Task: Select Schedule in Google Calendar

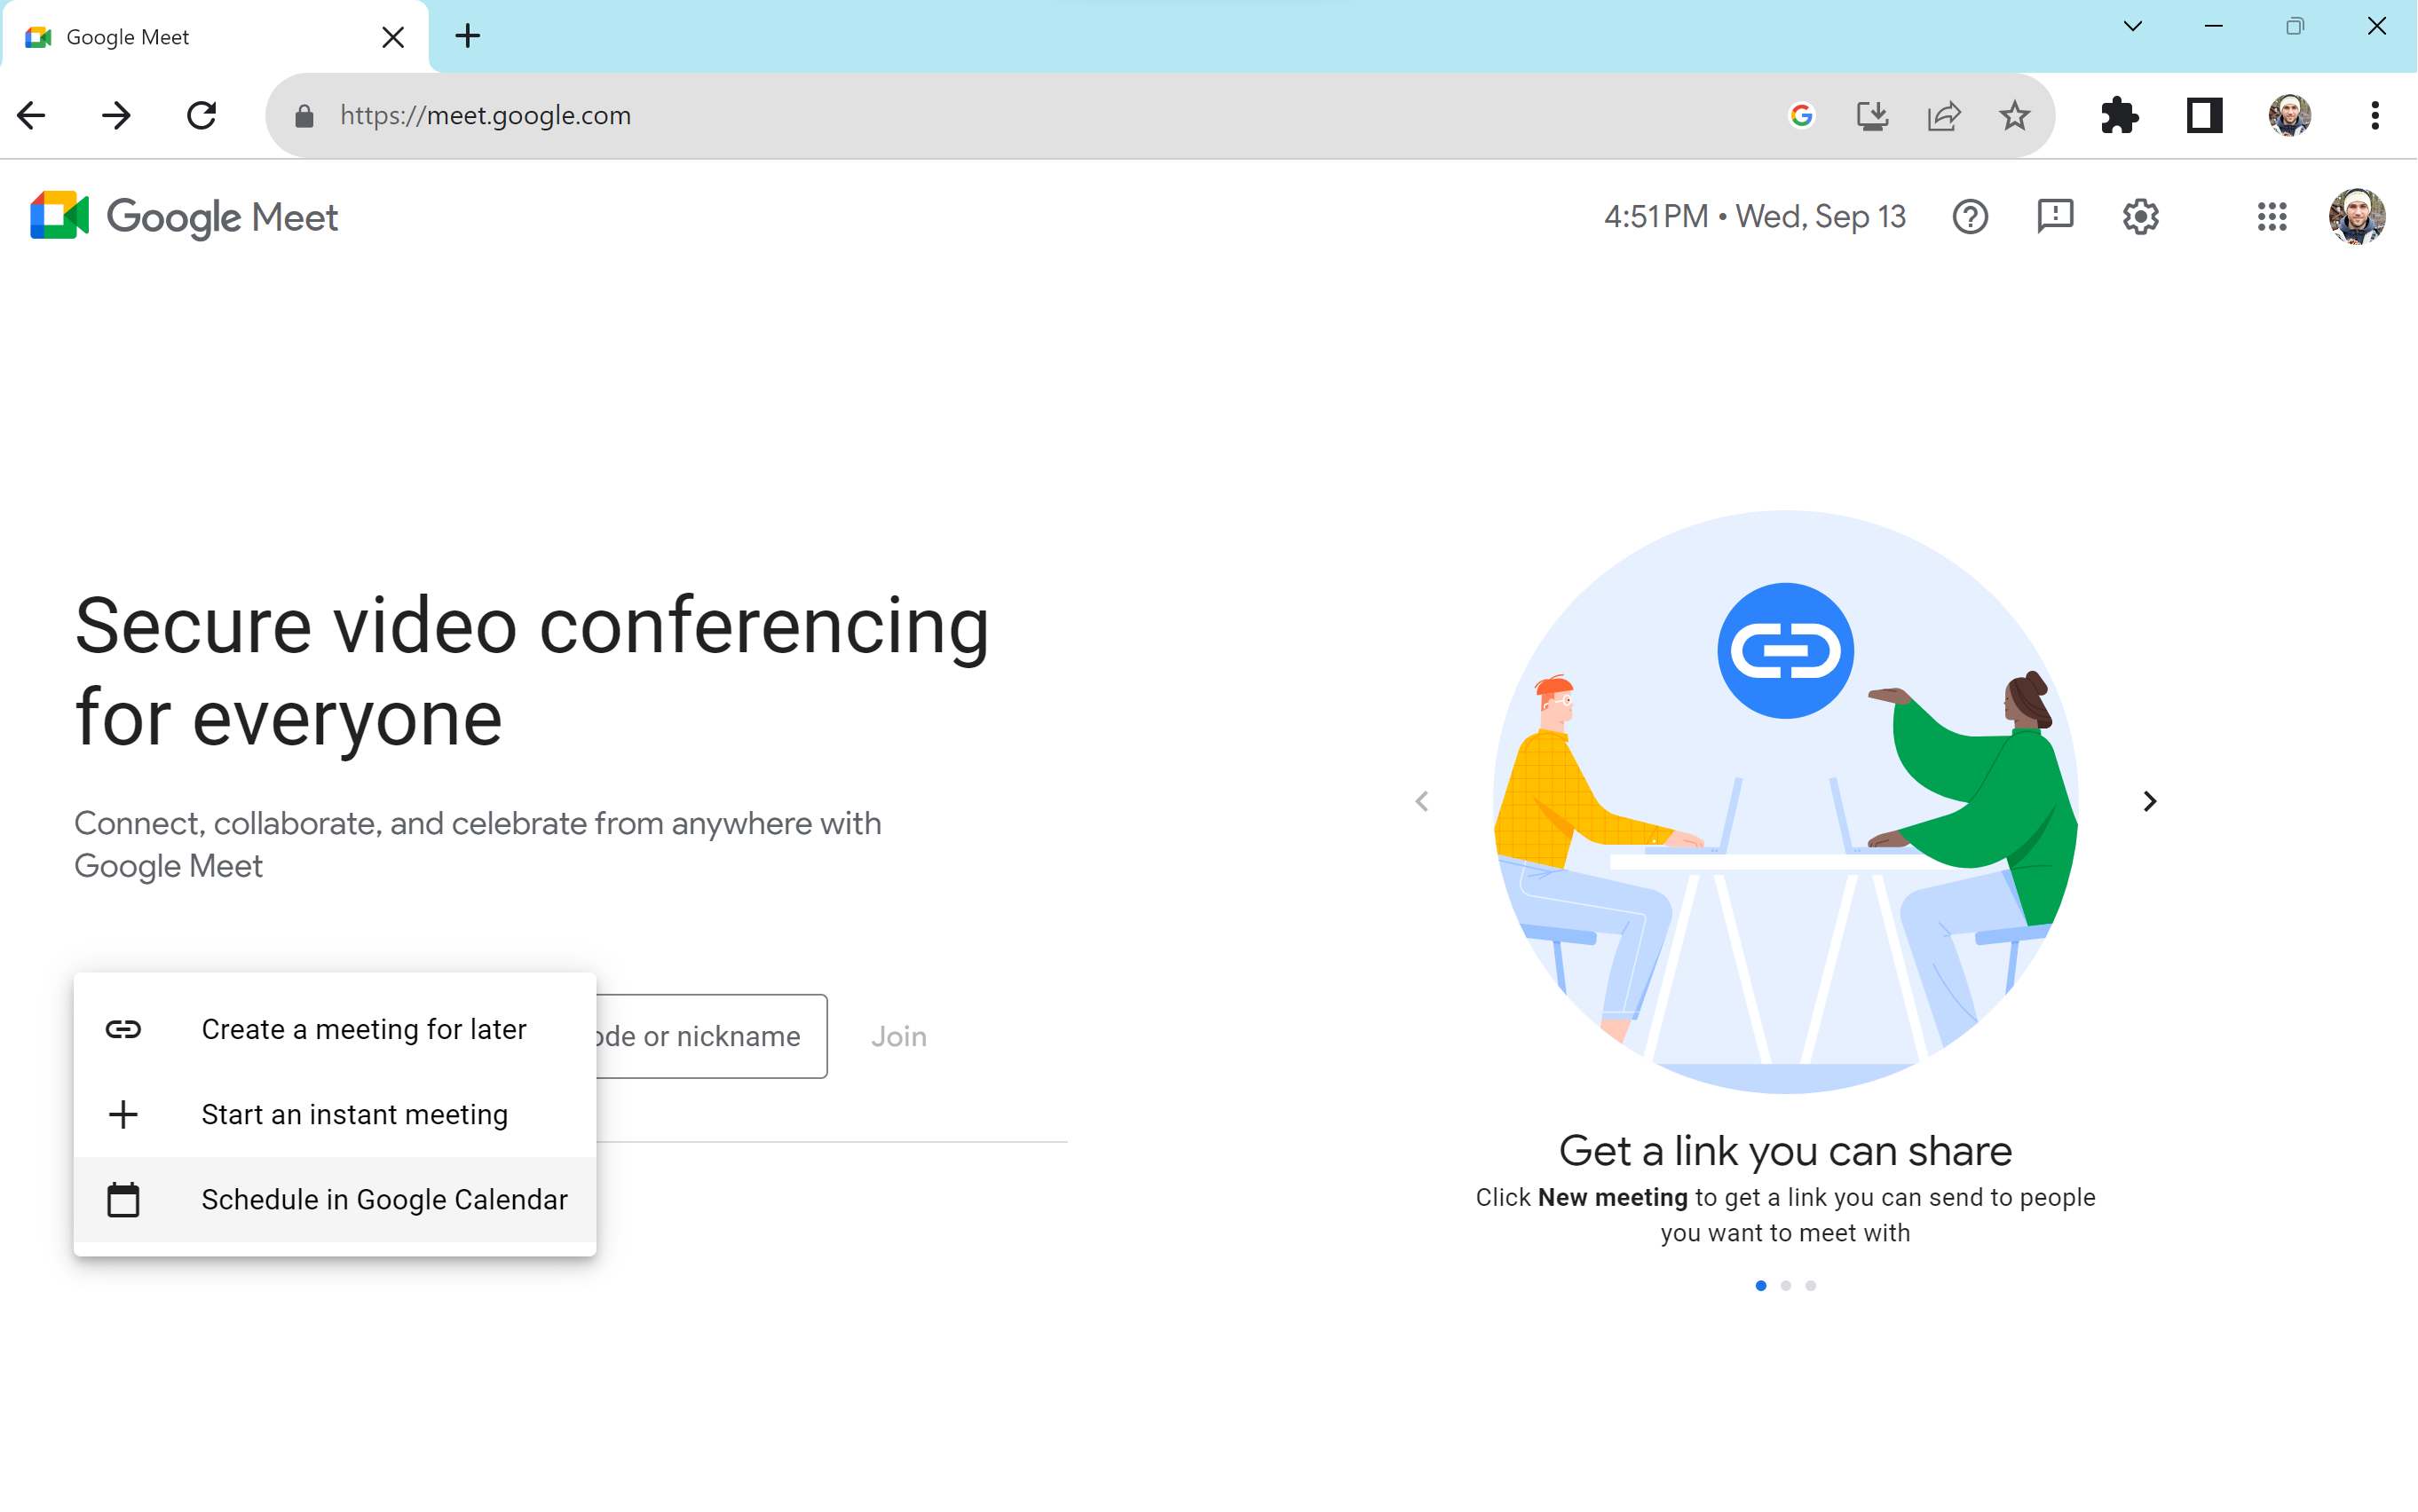Action: [x=336, y=1199]
